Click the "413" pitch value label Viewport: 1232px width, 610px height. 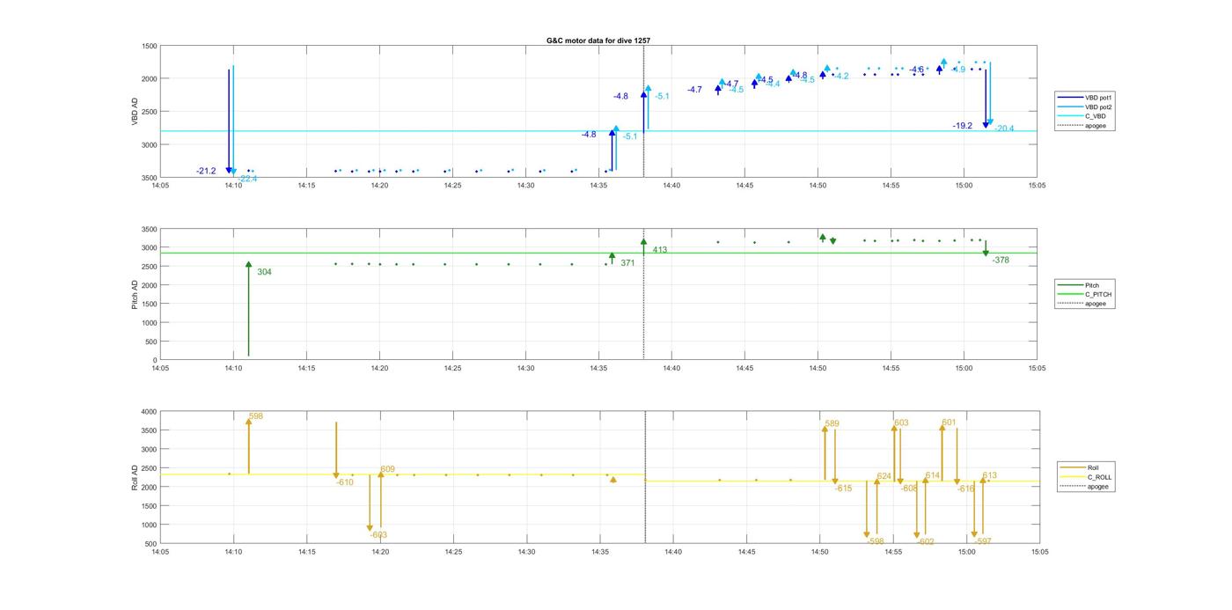click(x=660, y=250)
